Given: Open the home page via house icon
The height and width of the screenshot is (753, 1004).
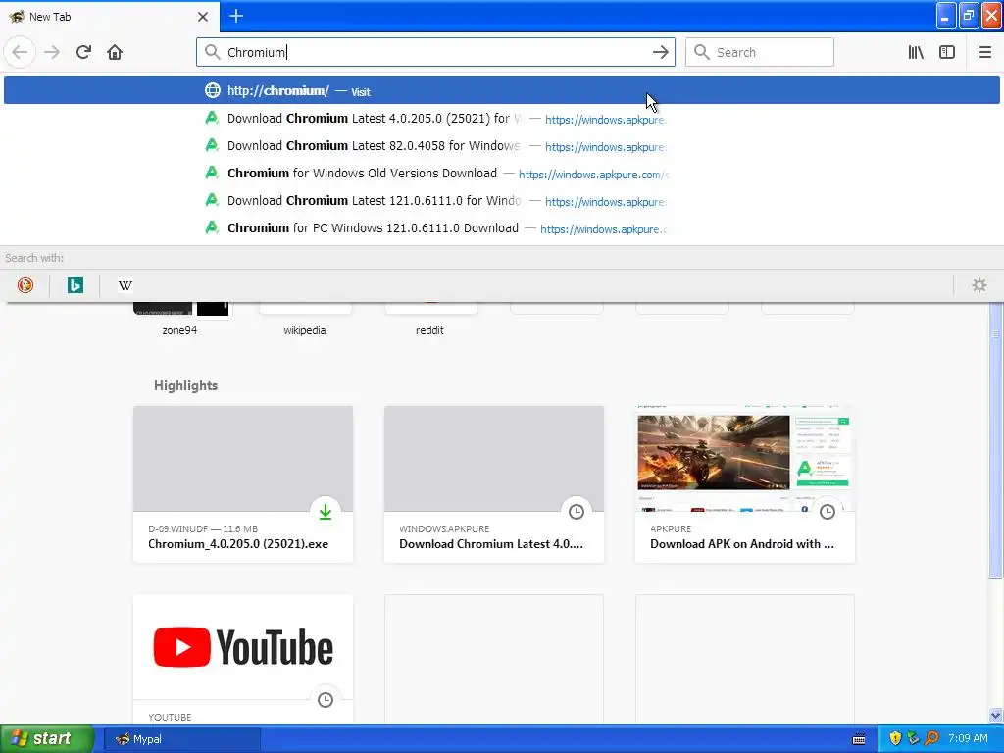Looking at the screenshot, I should pos(115,52).
